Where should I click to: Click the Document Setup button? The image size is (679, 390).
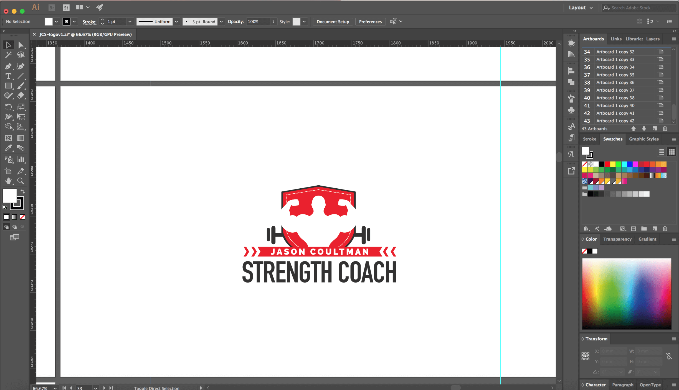click(333, 22)
